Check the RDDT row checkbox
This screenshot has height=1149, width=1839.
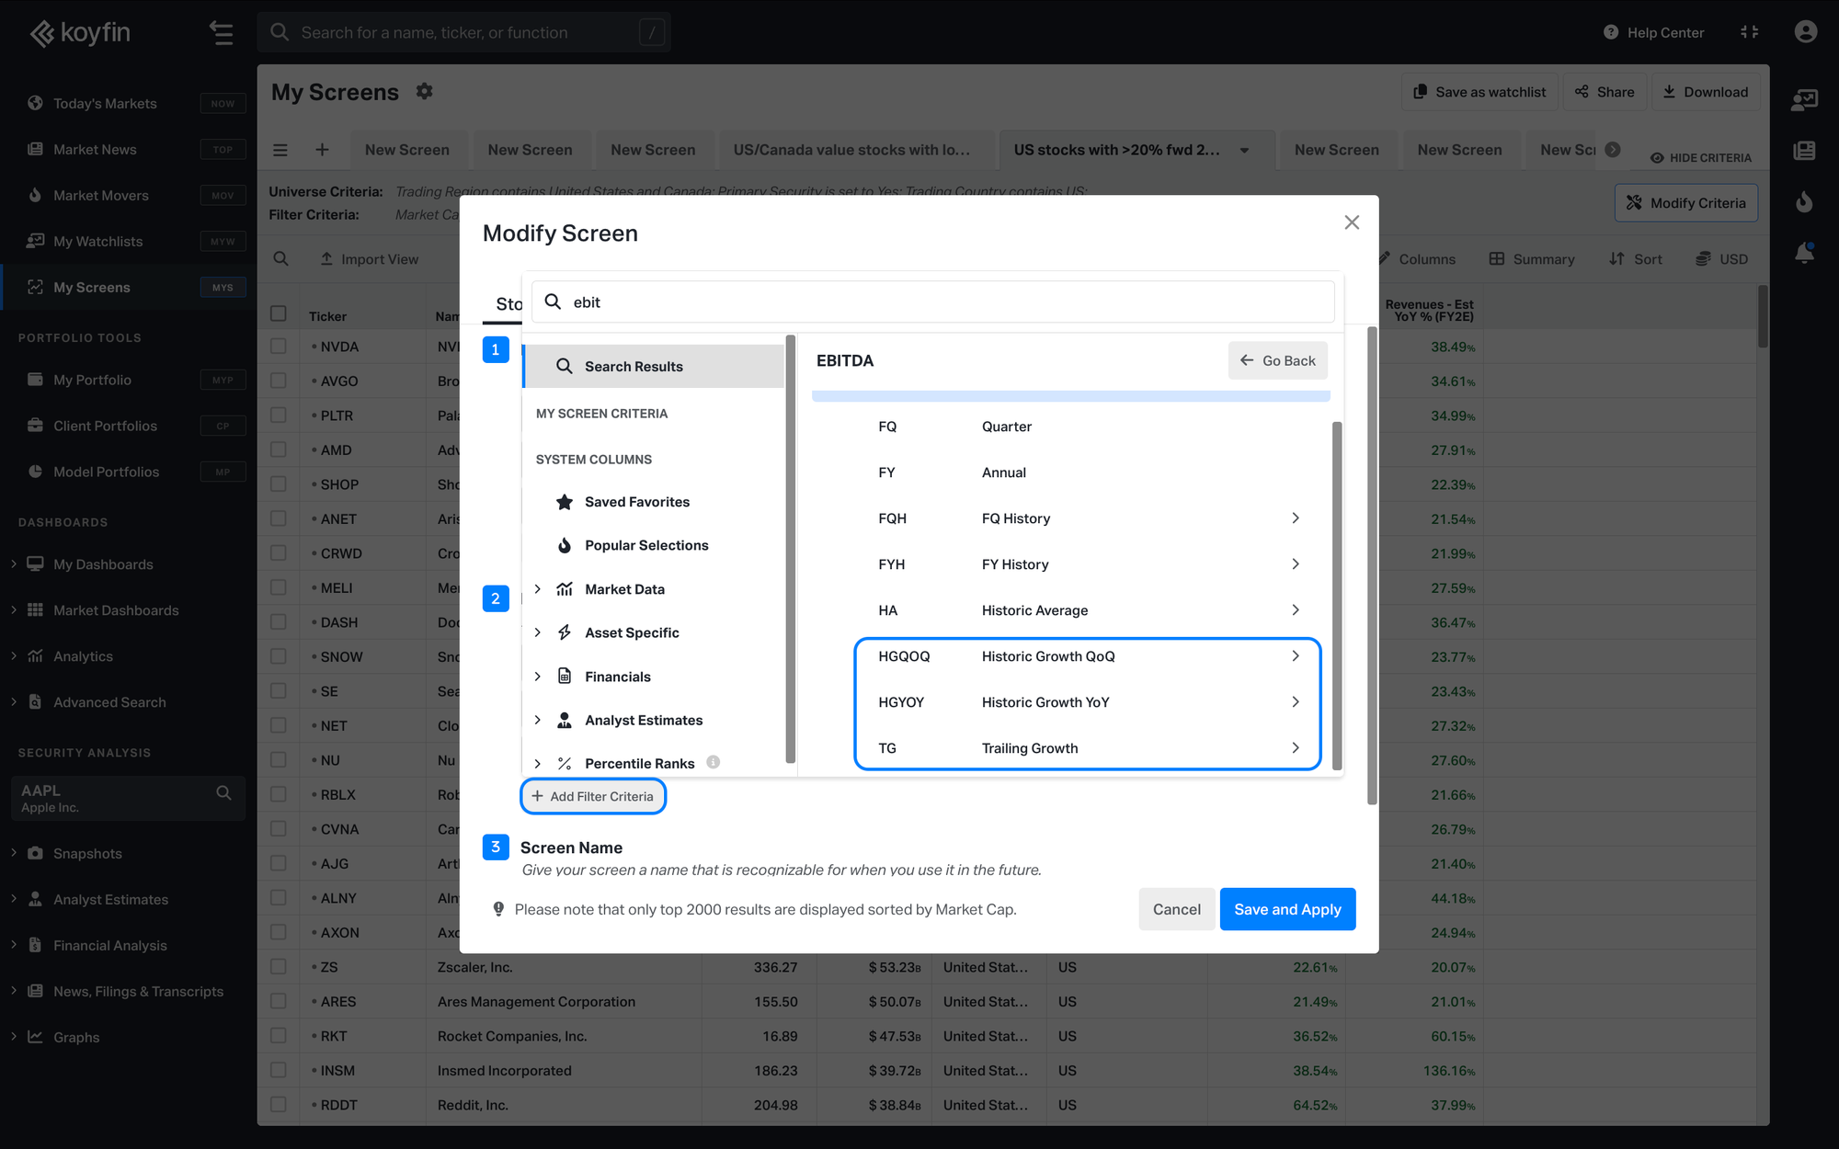tap(279, 1105)
